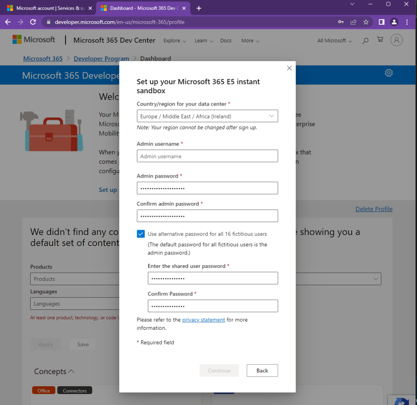
Task: Open the Microsoft 365 breadcrumb link
Action: tap(43, 59)
